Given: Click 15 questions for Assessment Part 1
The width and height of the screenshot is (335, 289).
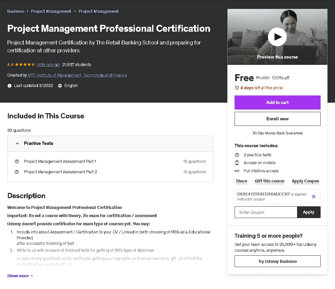Looking at the screenshot, I should (194, 161).
